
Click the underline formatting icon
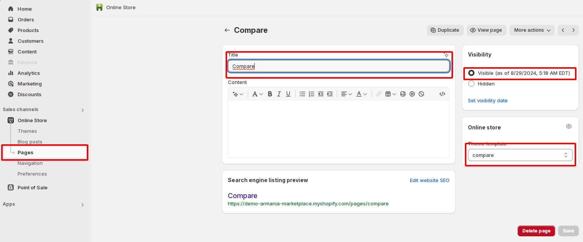pos(288,94)
